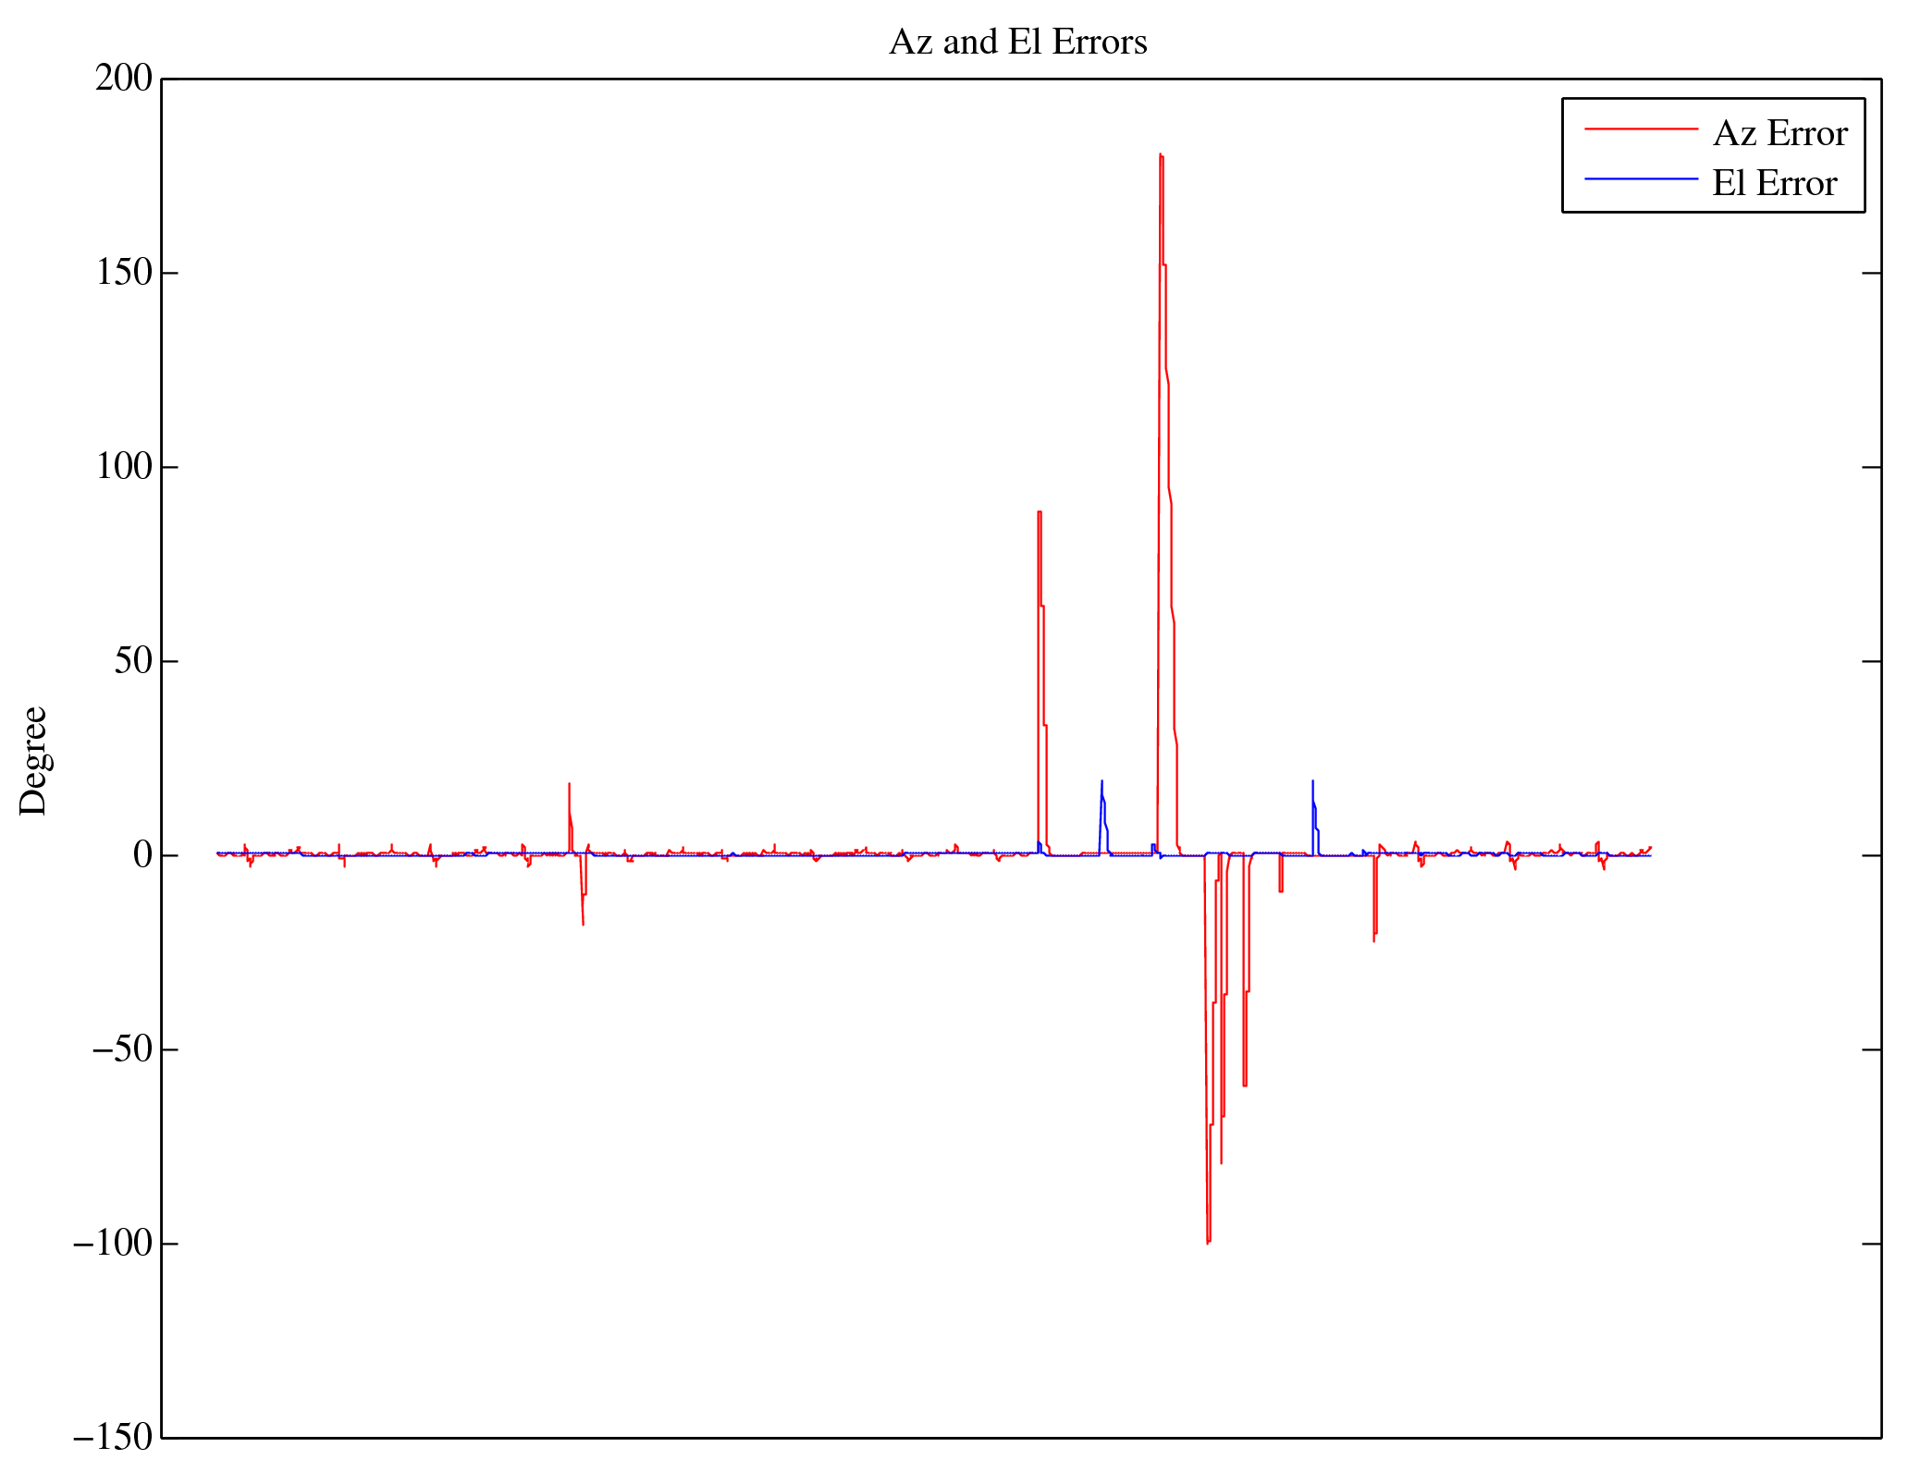Click the −100 y-axis tick label

112,1244
